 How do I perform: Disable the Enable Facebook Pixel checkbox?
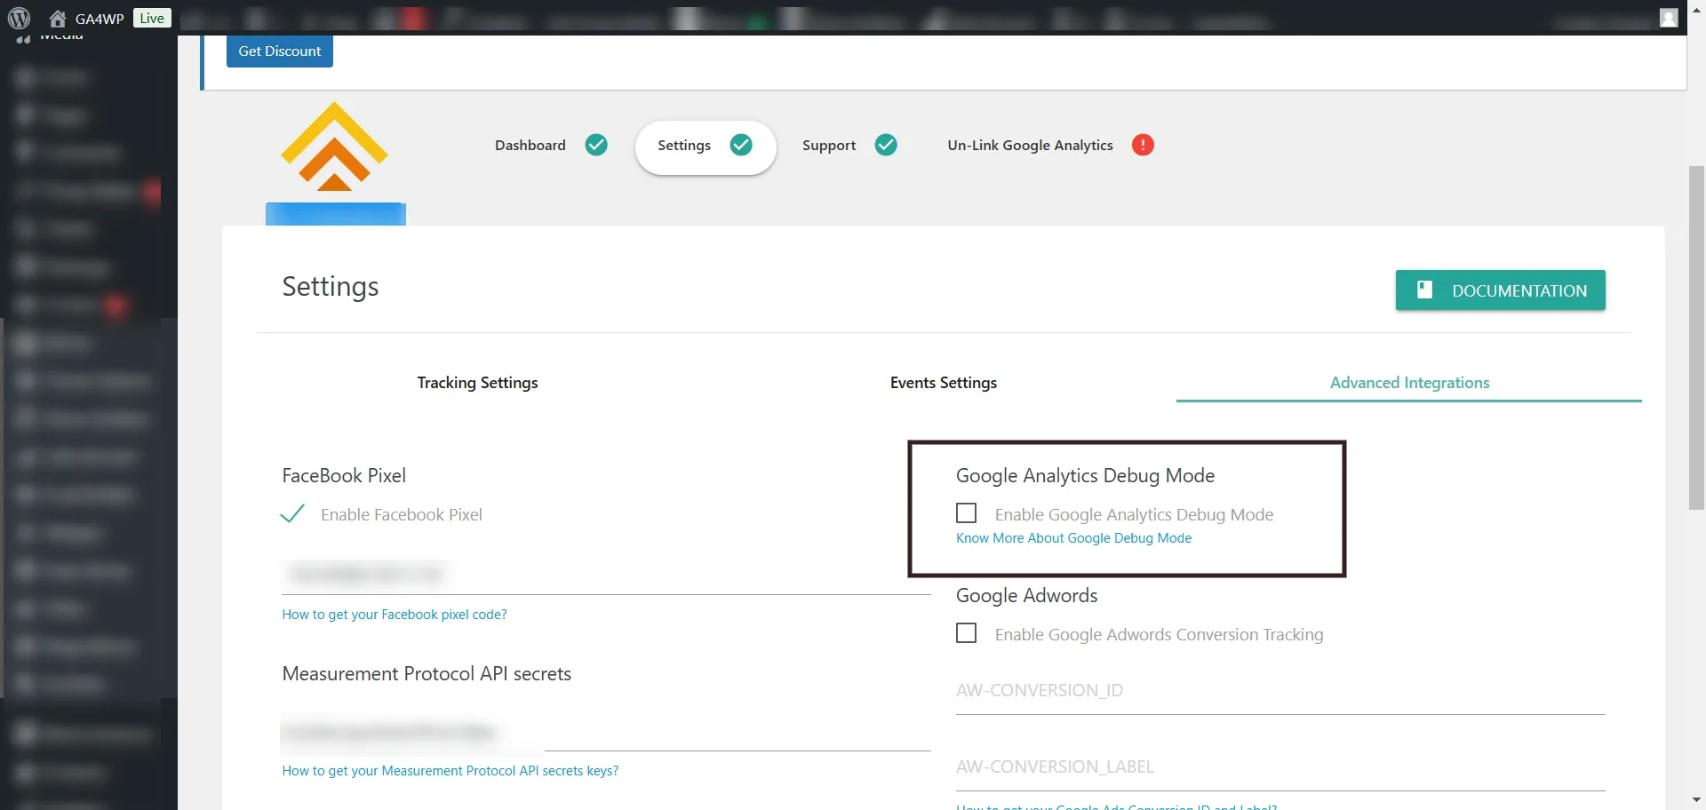coord(292,514)
